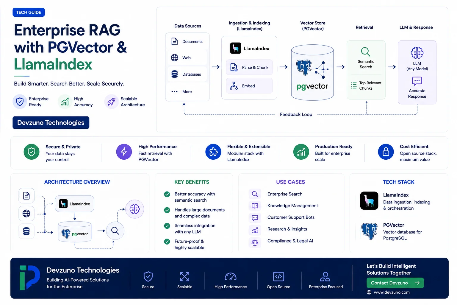Click the Customer Support Bots text
The image size is (457, 305).
point(291,217)
